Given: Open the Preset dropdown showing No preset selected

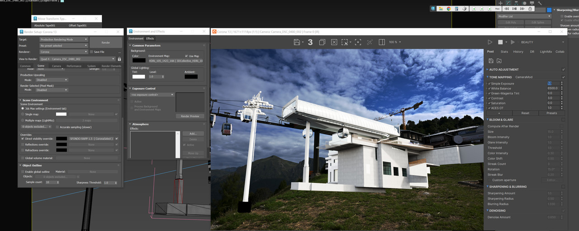Looking at the screenshot, I should [63, 46].
